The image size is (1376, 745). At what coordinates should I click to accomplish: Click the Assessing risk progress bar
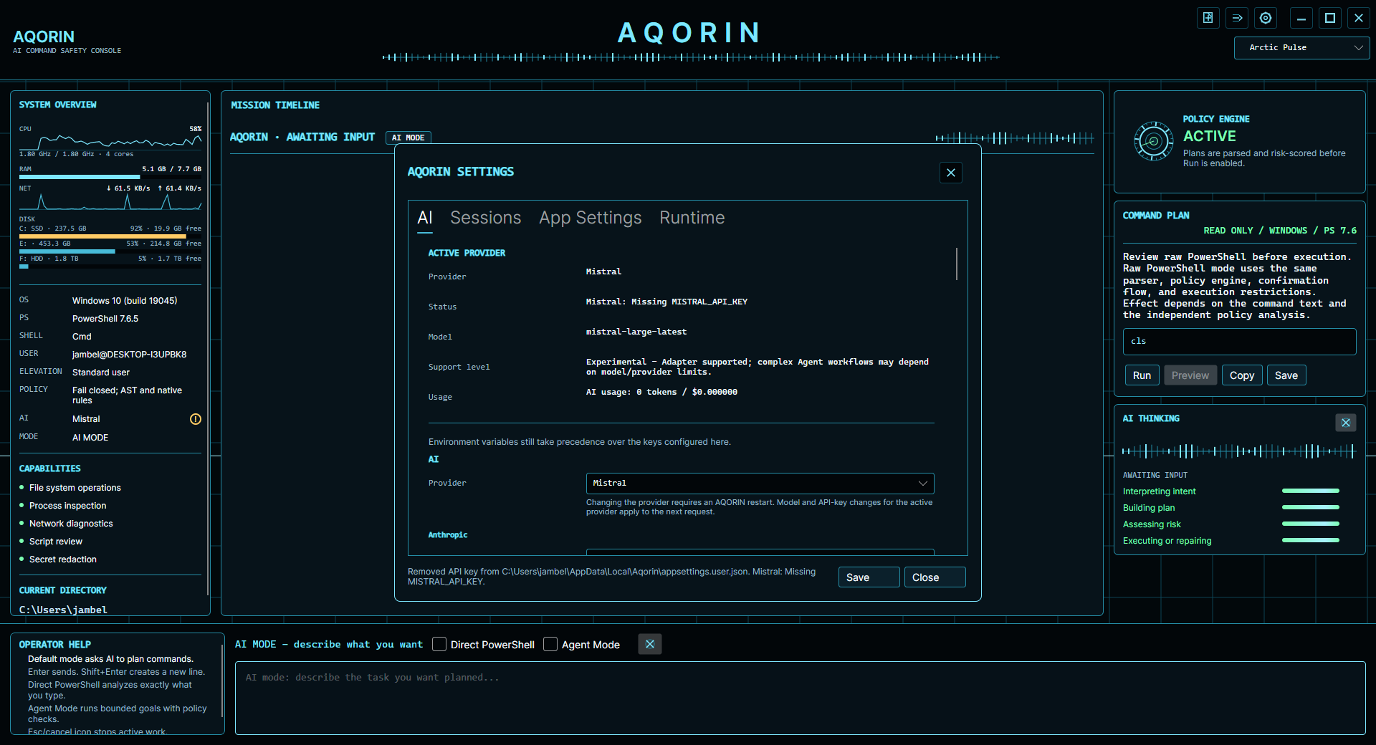click(x=1311, y=524)
